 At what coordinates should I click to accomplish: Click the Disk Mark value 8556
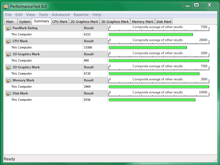tap(87, 100)
